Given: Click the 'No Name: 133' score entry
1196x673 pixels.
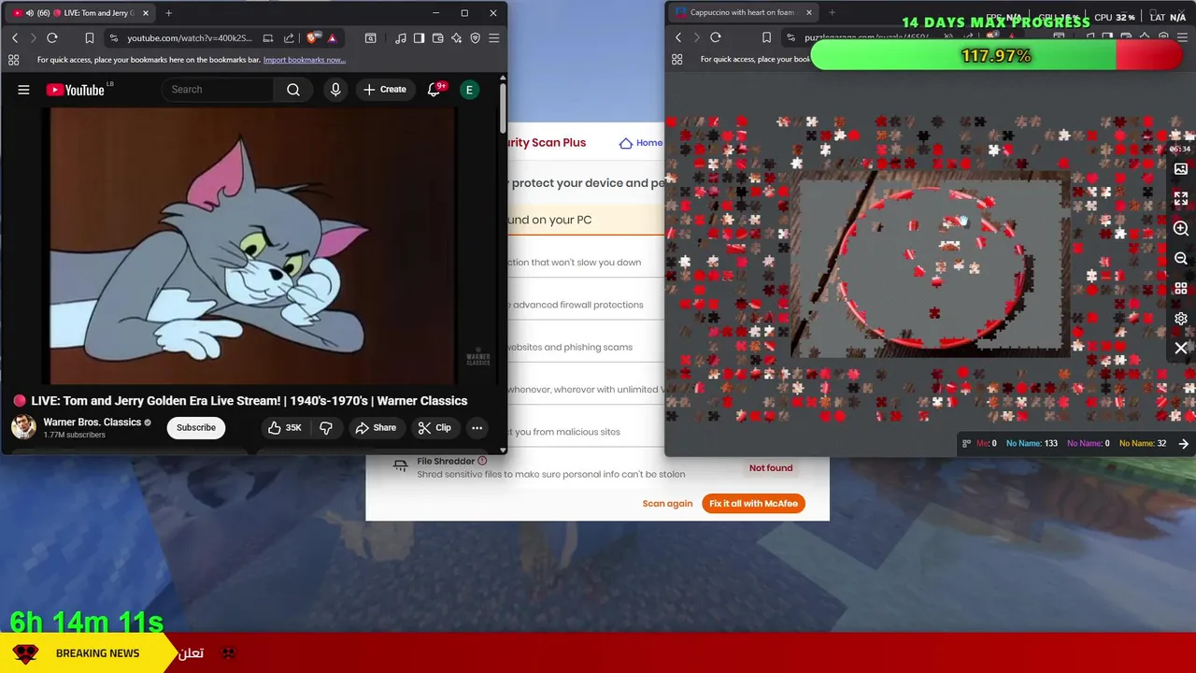Looking at the screenshot, I should coord(1032,444).
